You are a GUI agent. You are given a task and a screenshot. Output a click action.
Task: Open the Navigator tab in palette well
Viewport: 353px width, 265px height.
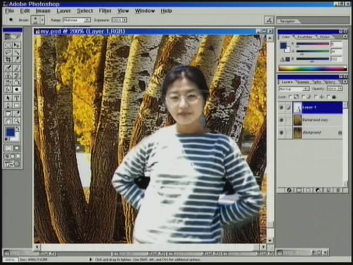(287, 21)
